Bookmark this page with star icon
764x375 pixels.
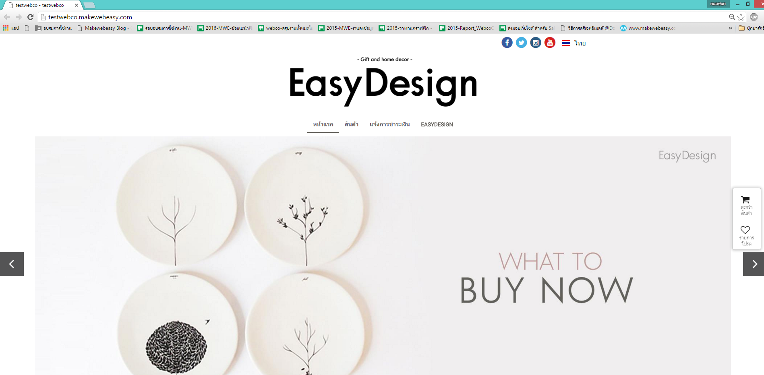point(741,17)
